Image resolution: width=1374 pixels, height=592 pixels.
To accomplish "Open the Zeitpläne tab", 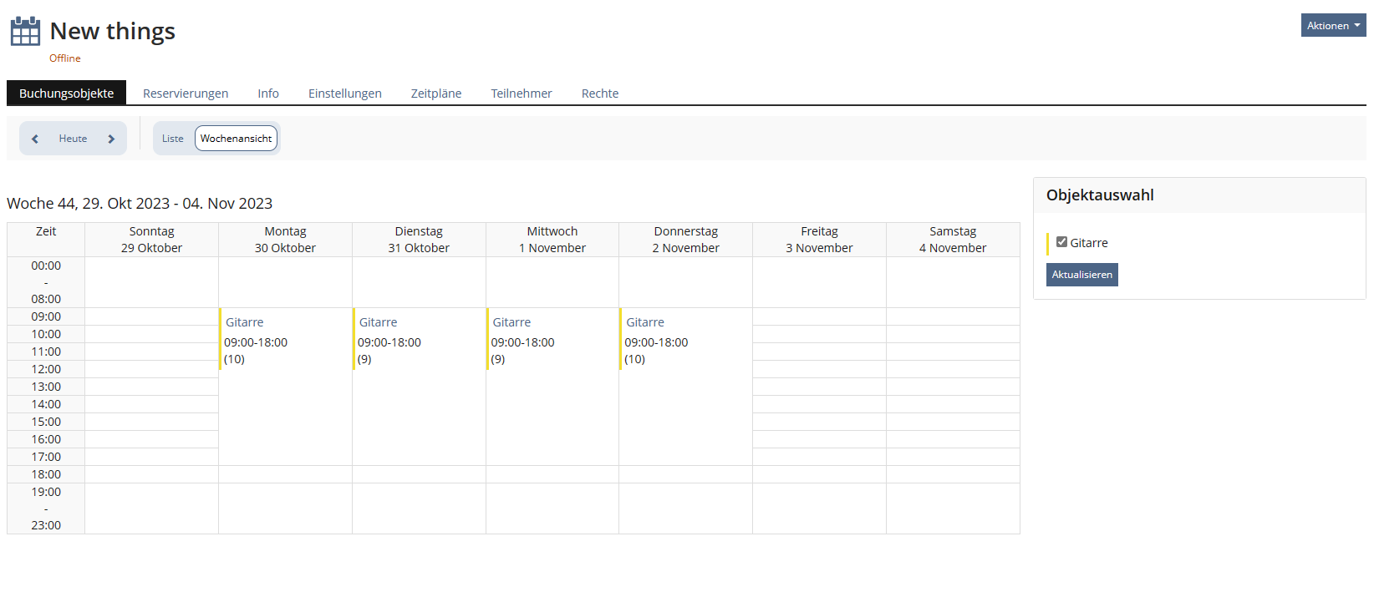I will (x=435, y=94).
